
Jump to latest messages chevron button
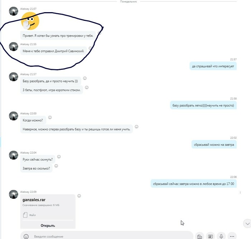(247, 224)
